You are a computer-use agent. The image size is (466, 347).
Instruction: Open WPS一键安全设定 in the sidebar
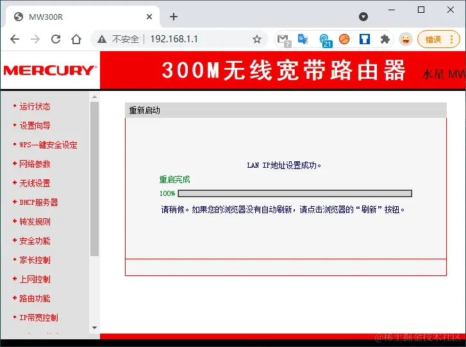(x=48, y=145)
